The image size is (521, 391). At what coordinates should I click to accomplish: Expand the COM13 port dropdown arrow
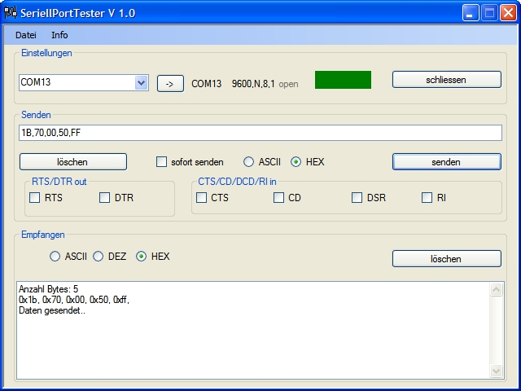(x=141, y=82)
